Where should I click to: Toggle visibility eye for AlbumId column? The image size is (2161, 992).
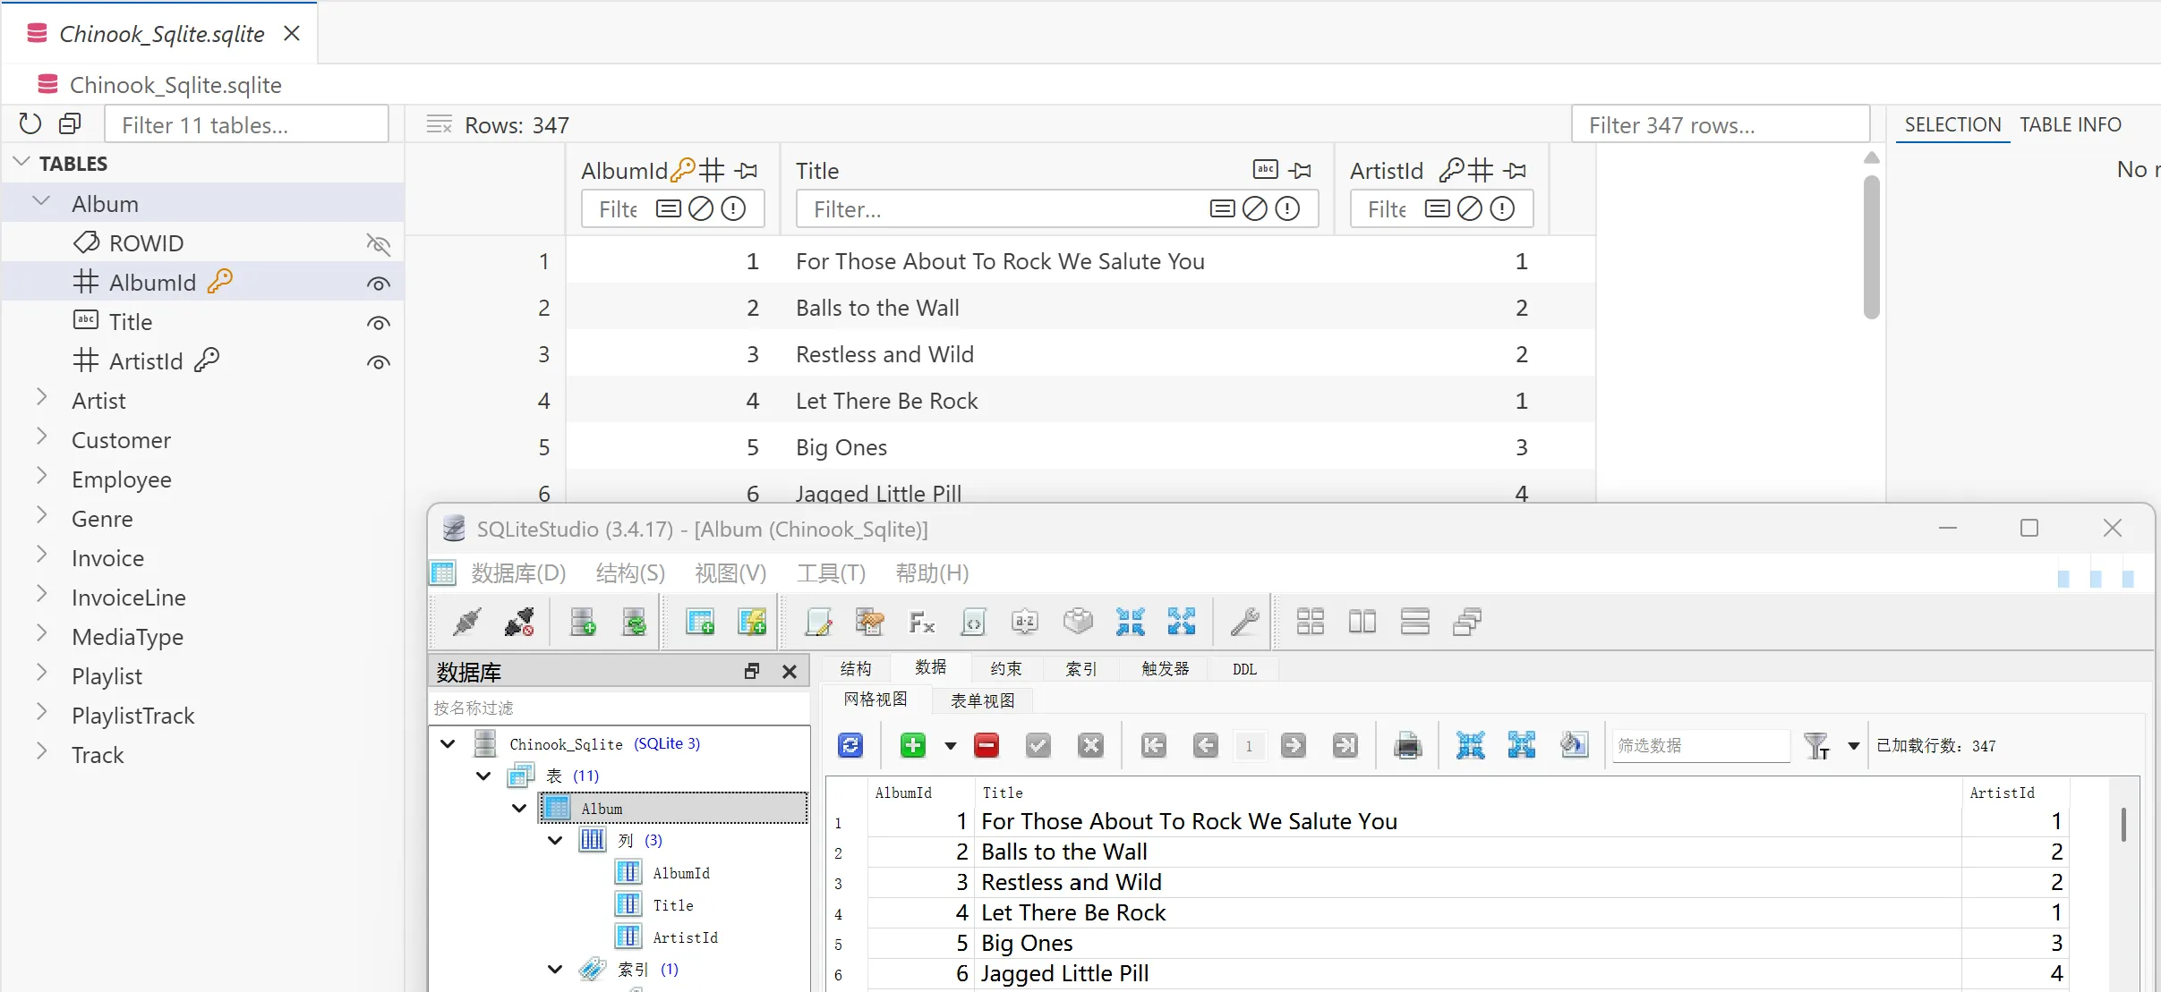(379, 284)
